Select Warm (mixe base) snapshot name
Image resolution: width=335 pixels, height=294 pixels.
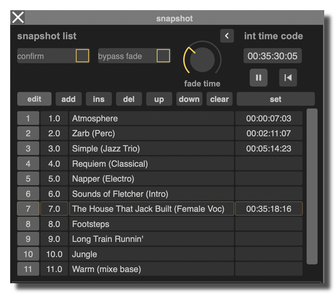coord(152,269)
